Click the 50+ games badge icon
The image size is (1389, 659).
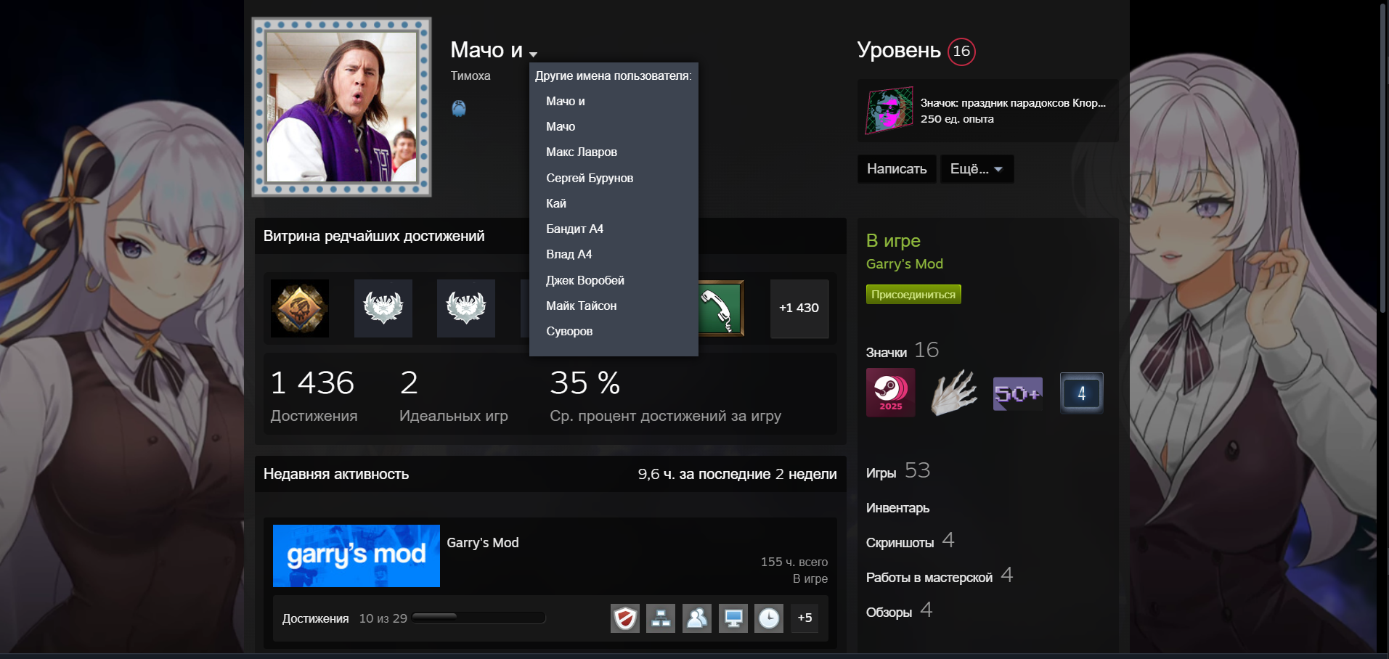[x=1017, y=393]
